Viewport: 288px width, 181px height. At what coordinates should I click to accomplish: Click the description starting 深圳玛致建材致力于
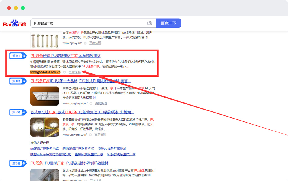coord(109,173)
